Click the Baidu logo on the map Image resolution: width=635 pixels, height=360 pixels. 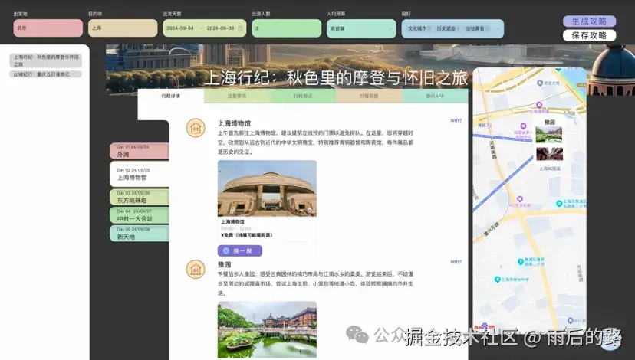click(x=485, y=326)
